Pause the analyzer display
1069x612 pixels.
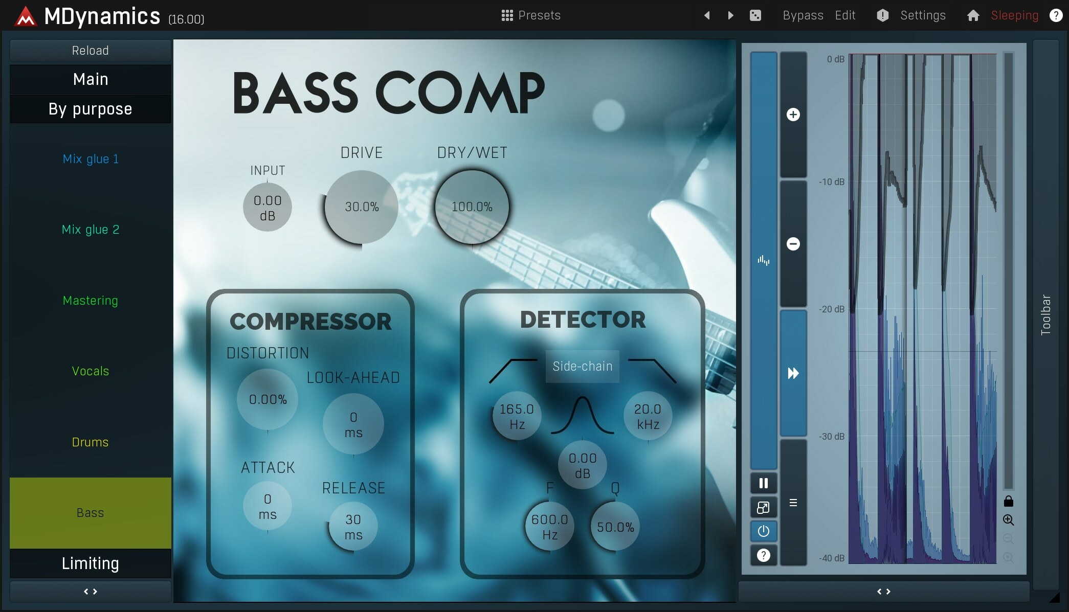click(763, 483)
